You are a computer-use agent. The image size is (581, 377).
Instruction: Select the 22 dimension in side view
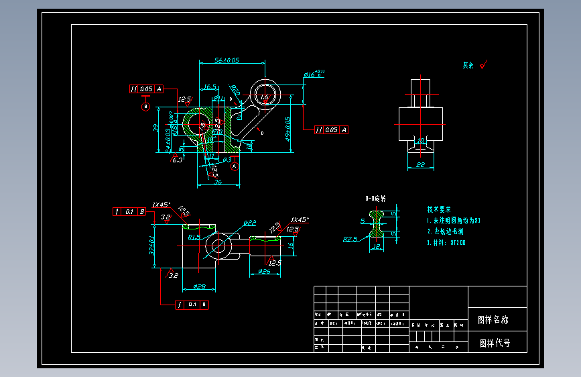pos(421,164)
